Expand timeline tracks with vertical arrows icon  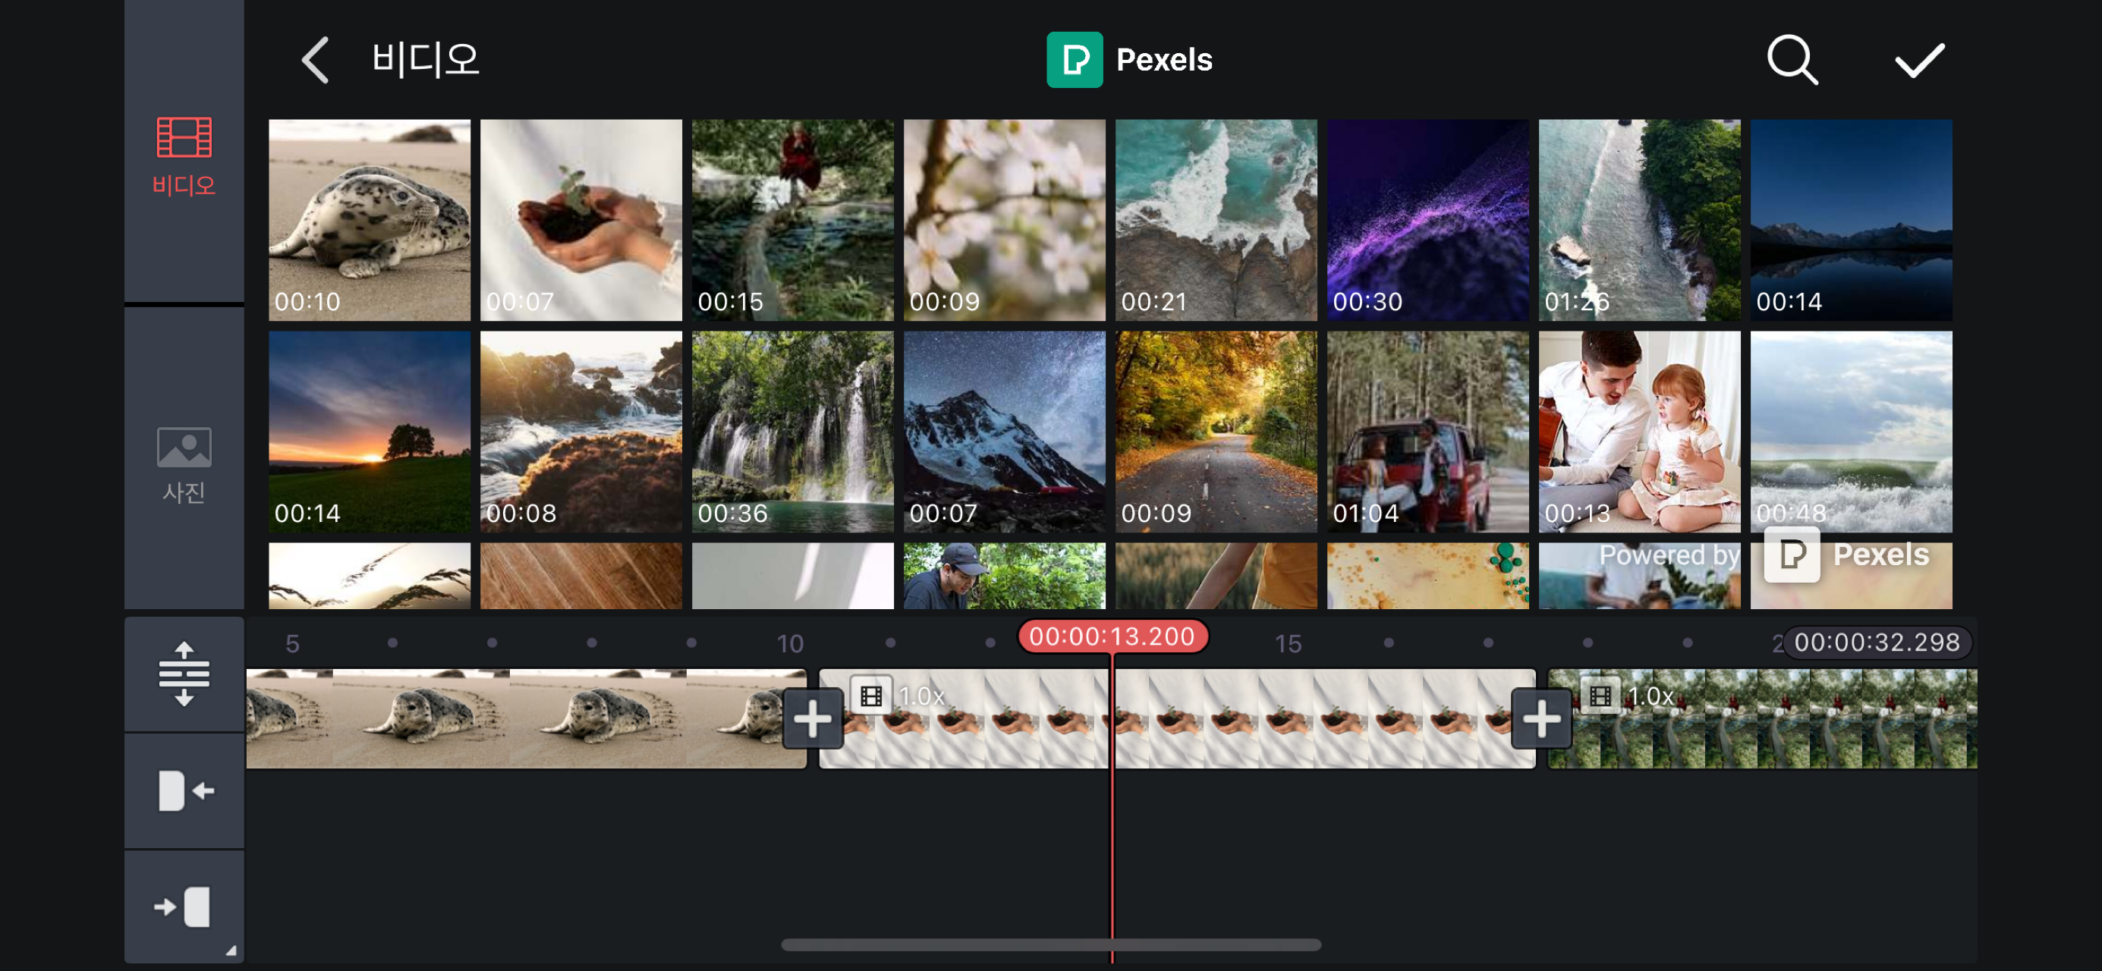(x=184, y=673)
